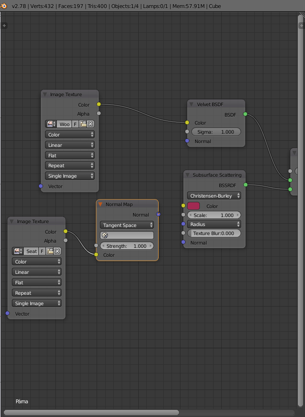
Task: Collapse the Velvet BSDF node
Action: coord(191,104)
